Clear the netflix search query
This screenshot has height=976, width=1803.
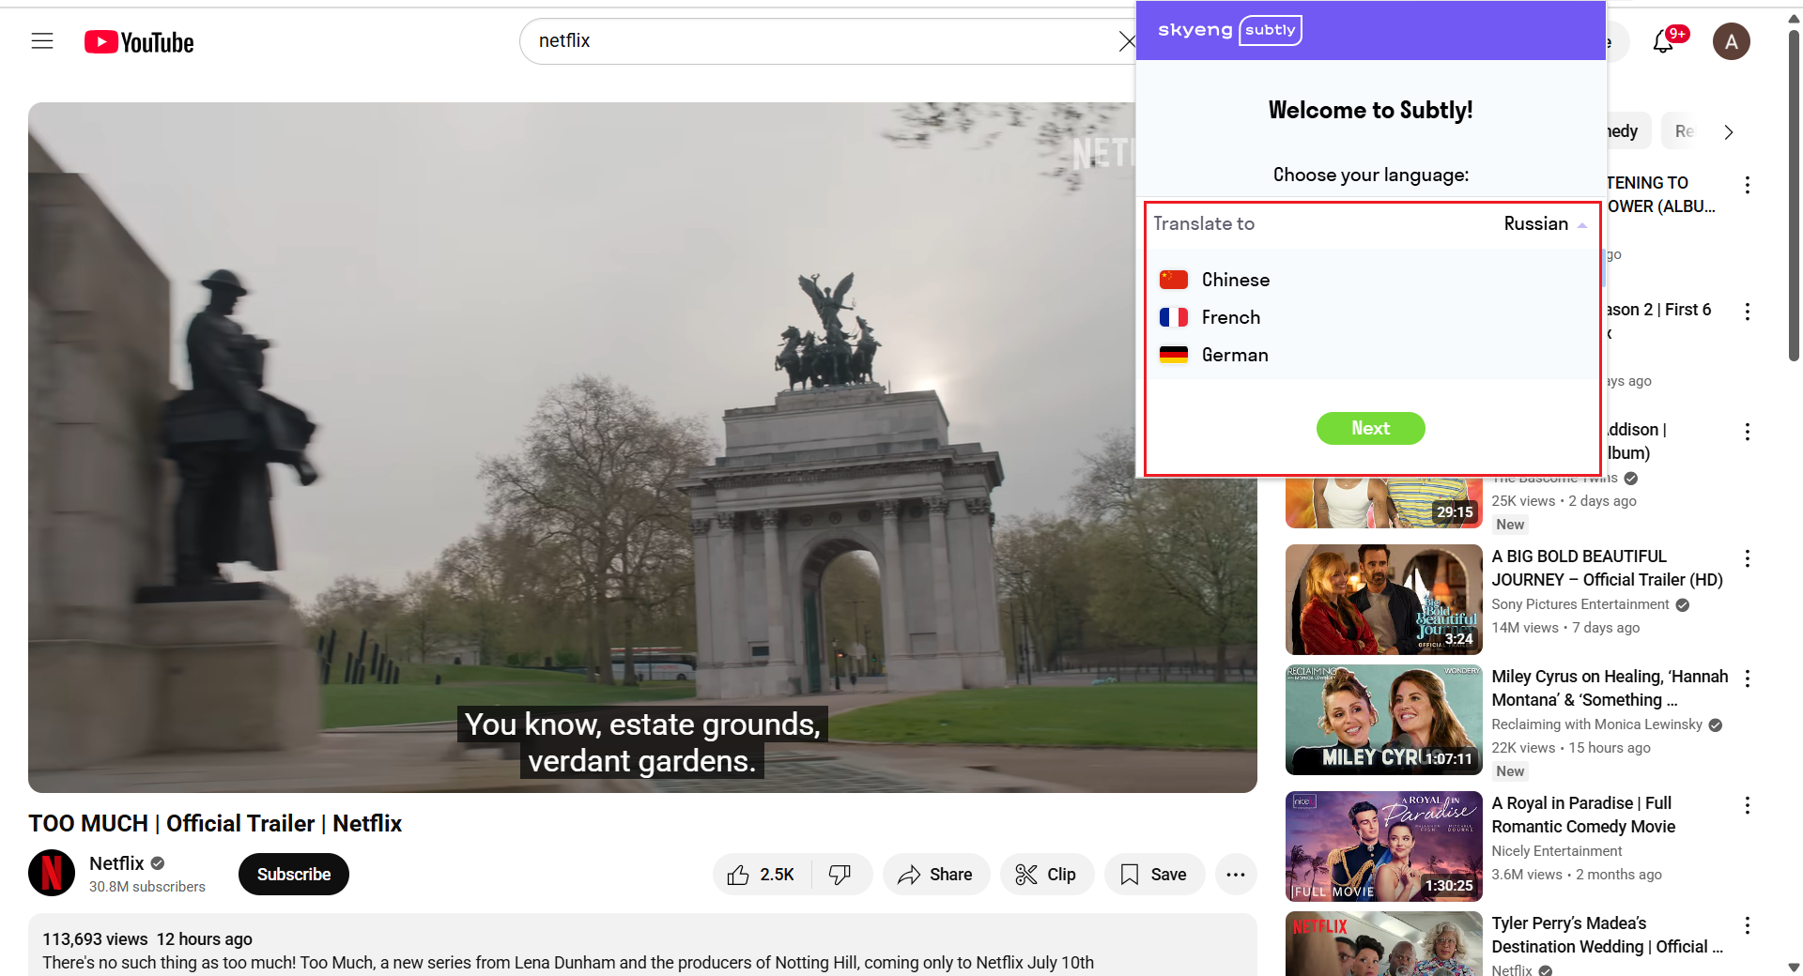coord(1126,41)
